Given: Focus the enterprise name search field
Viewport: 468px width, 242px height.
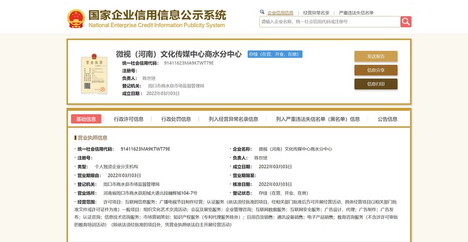Looking at the screenshot, I should pos(330,22).
